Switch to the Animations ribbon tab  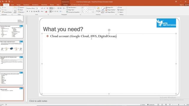coord(35,5)
